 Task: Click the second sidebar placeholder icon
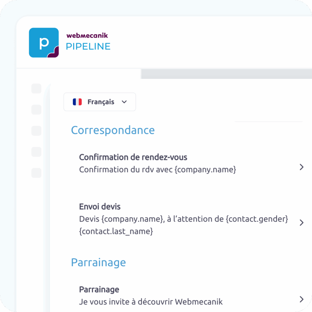click(36, 110)
